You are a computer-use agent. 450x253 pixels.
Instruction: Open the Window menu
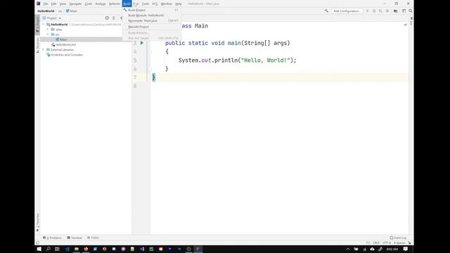[166, 4]
